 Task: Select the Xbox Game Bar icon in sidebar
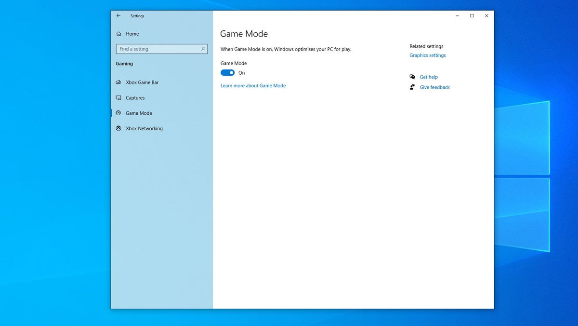[118, 82]
